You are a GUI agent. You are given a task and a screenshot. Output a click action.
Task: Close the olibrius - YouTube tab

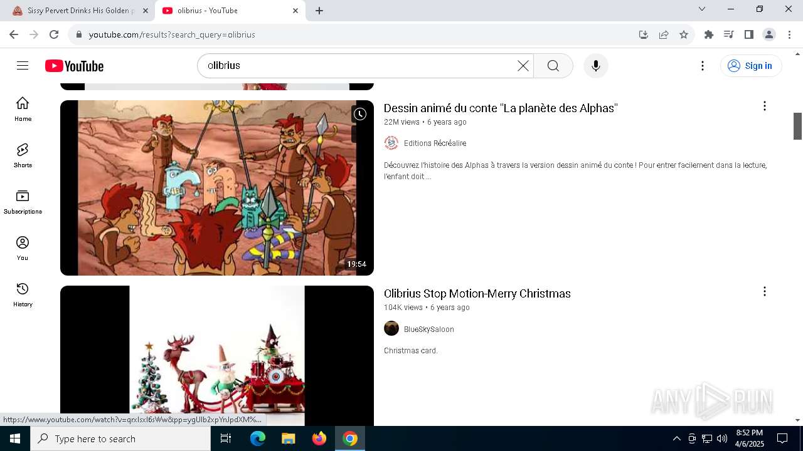click(x=295, y=11)
